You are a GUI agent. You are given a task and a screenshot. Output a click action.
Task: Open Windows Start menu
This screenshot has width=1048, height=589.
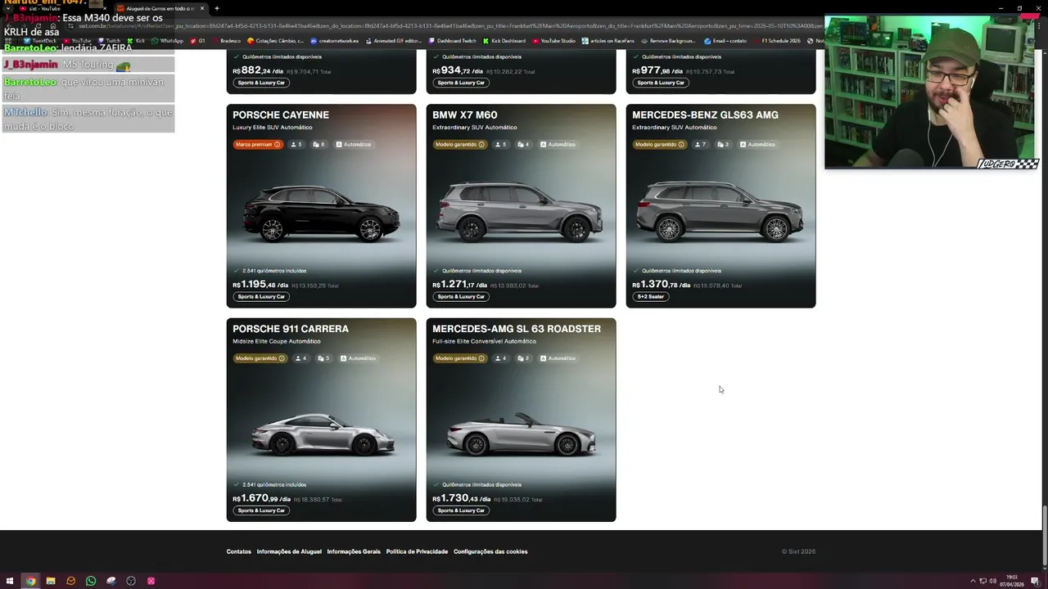click(10, 581)
